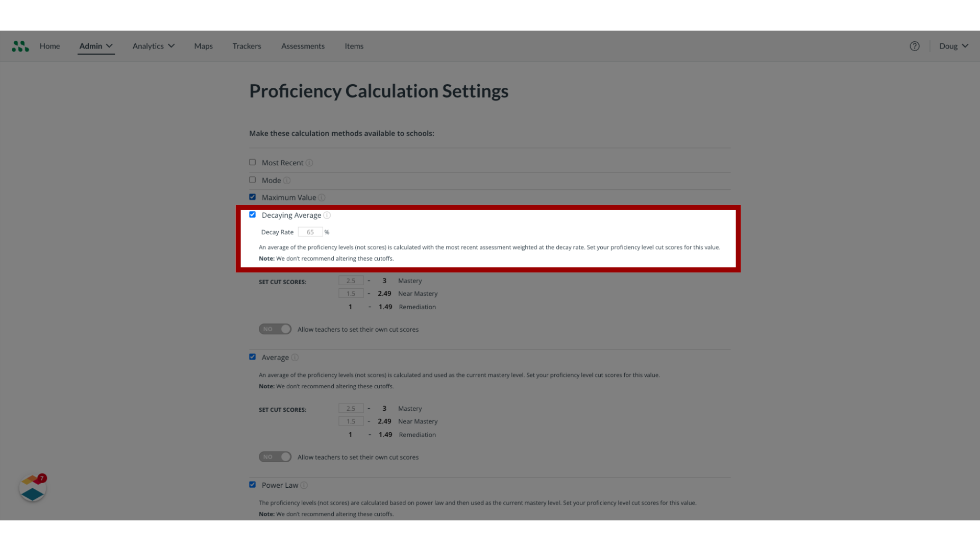Click the Decay Rate percentage field
Screen dimensions: 980x551
point(310,232)
